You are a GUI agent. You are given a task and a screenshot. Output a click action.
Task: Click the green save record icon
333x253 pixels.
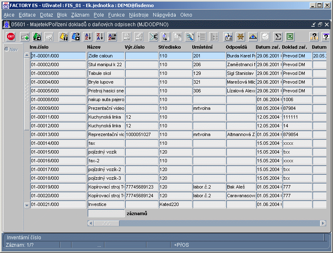(x=37, y=37)
